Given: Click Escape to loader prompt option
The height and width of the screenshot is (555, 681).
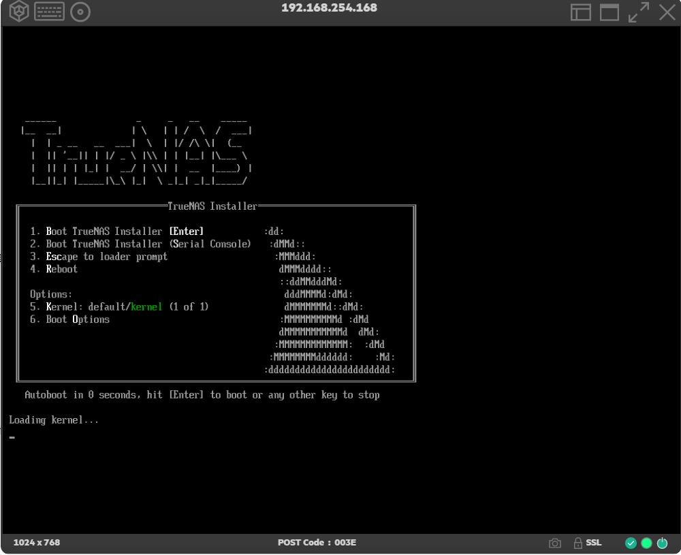Looking at the screenshot, I should [99, 257].
